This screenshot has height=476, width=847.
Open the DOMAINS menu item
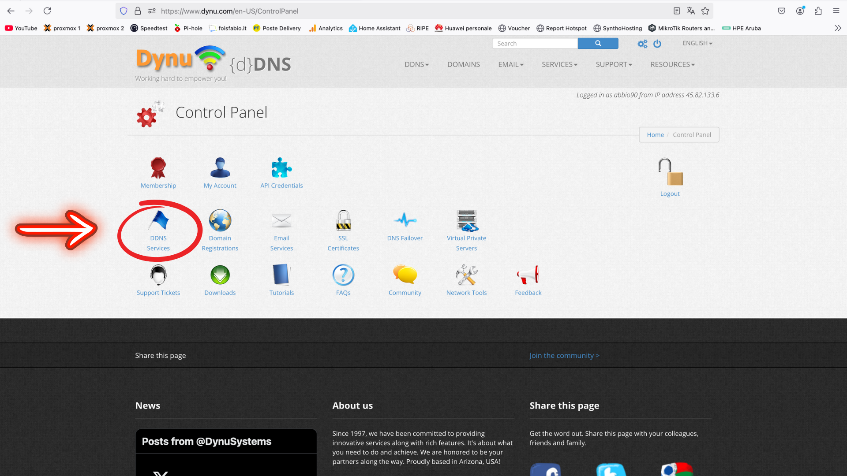[463, 64]
